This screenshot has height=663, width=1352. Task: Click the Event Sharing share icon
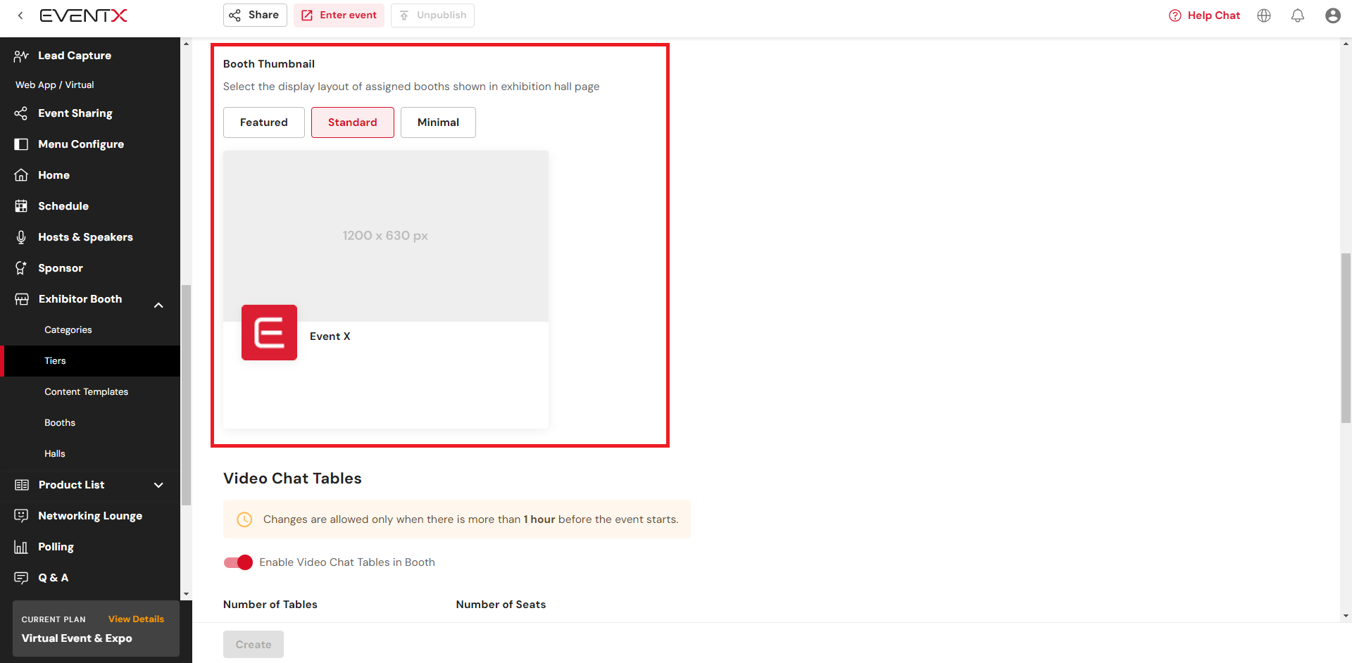[x=21, y=113]
